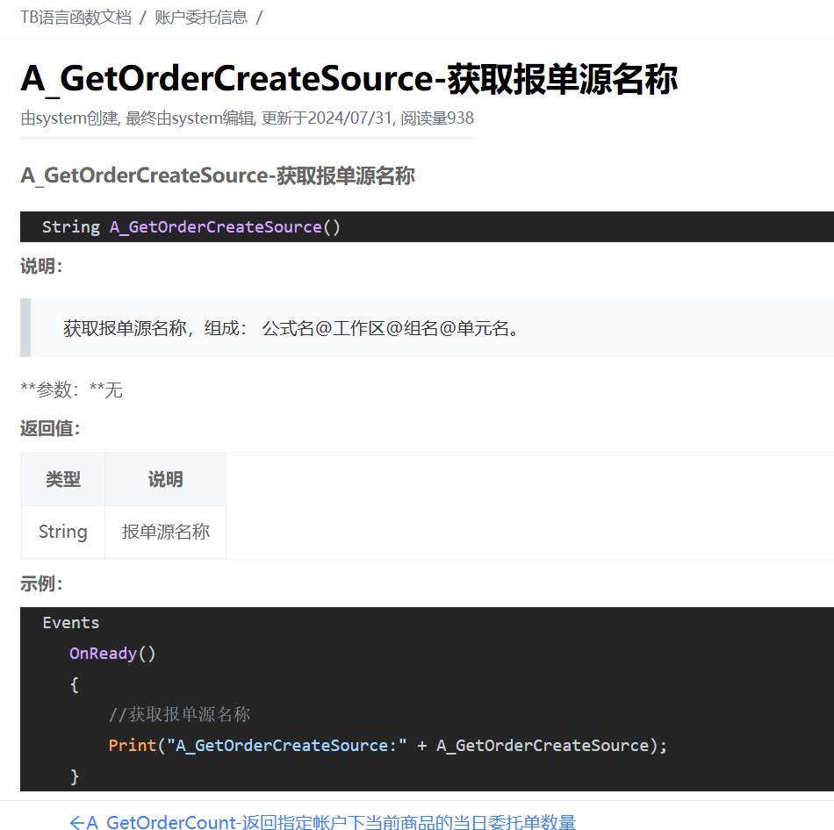Click the 示例 heading
The height and width of the screenshot is (830, 834).
(41, 584)
